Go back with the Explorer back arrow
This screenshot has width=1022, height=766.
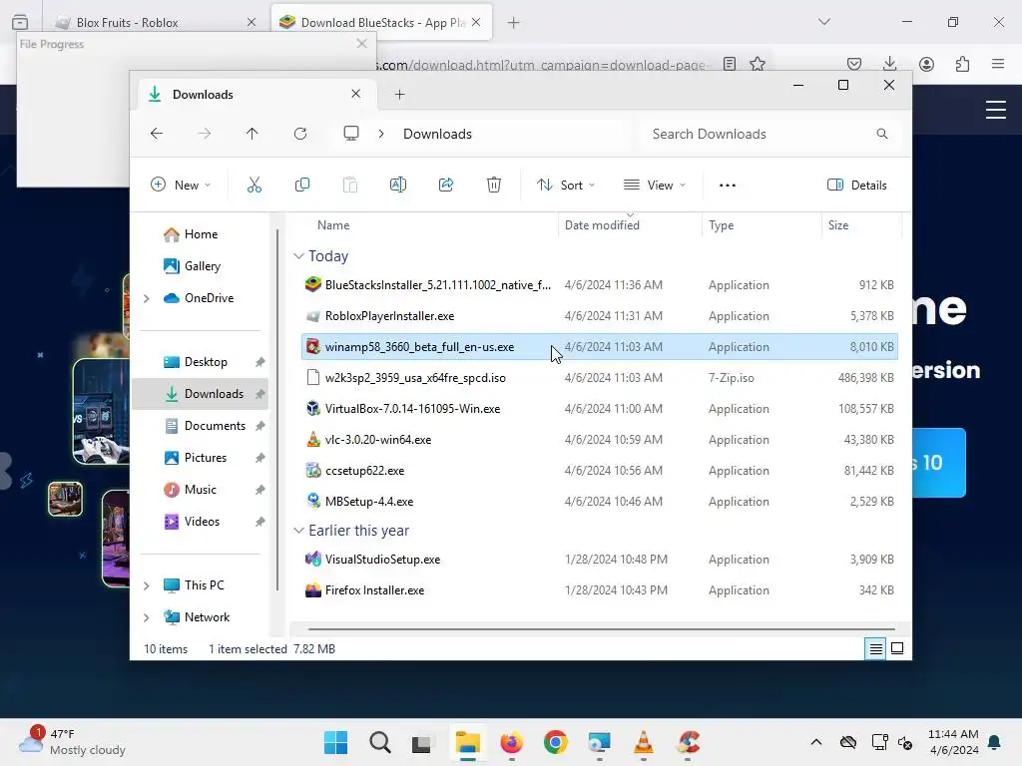pos(157,134)
